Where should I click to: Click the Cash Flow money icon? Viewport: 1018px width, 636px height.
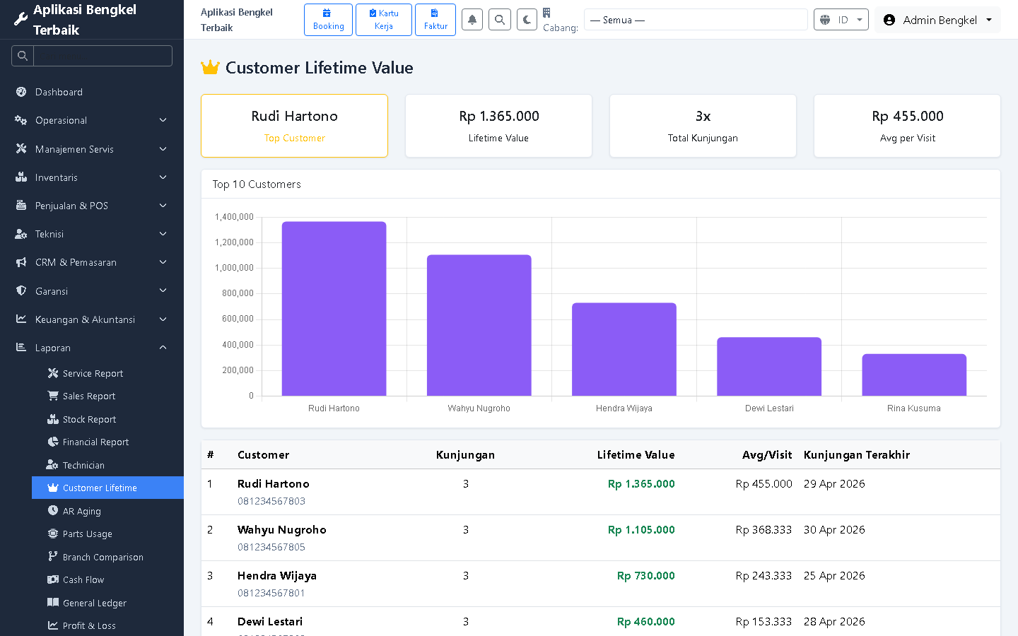pyautogui.click(x=53, y=579)
